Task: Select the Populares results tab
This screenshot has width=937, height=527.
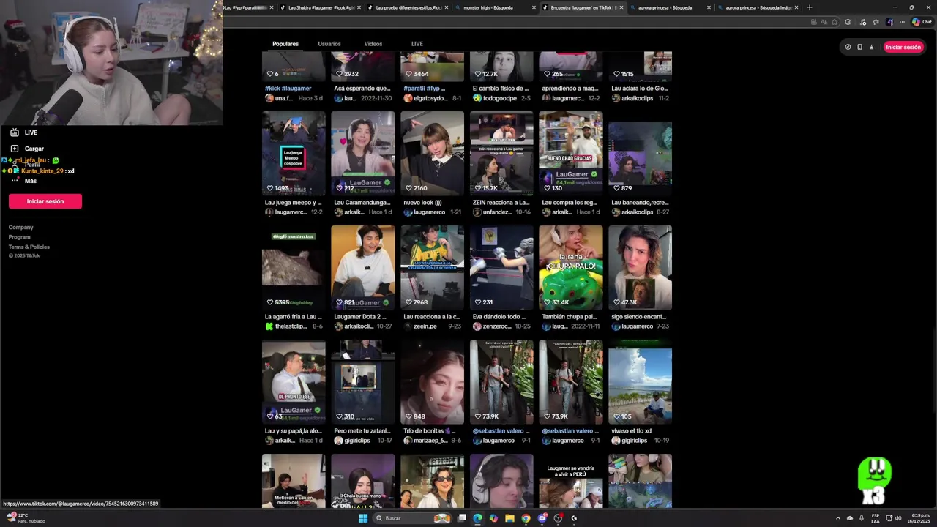Action: 285,44
